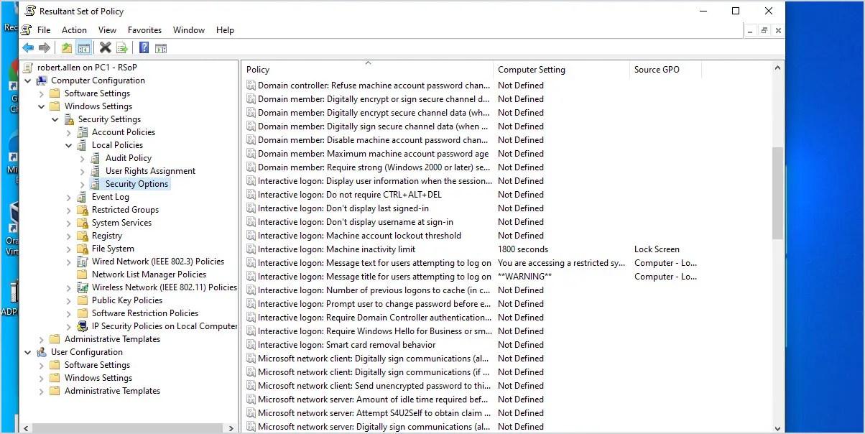This screenshot has height=434, width=865.
Task: Open the Favorites menu
Action: [144, 29]
